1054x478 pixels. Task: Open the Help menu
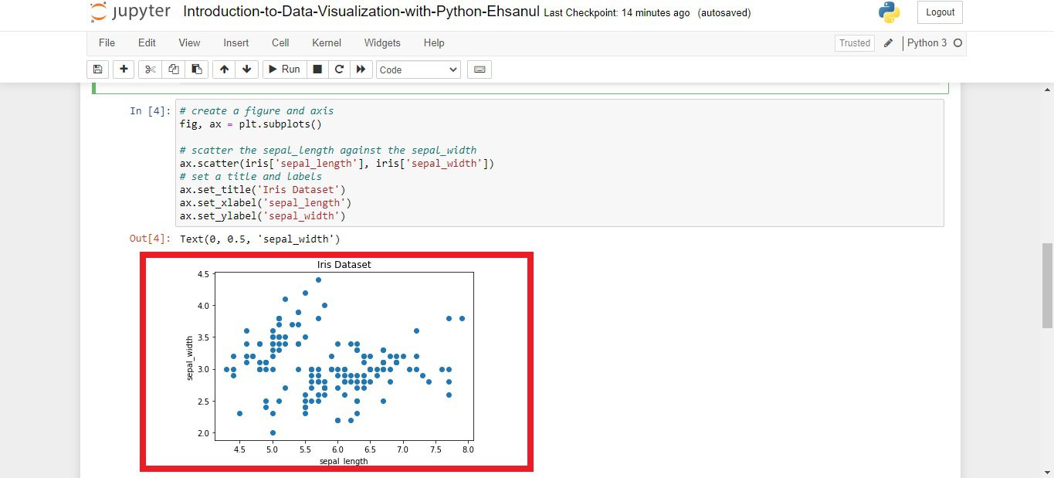(x=433, y=42)
